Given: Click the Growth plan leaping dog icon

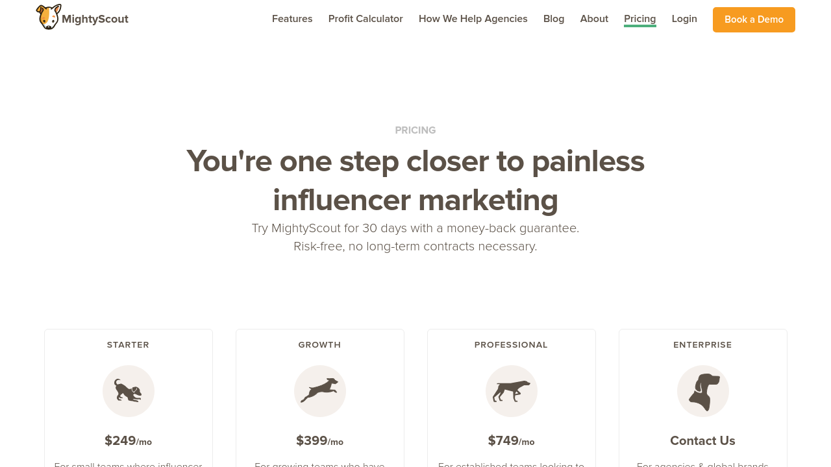Looking at the screenshot, I should pyautogui.click(x=320, y=391).
